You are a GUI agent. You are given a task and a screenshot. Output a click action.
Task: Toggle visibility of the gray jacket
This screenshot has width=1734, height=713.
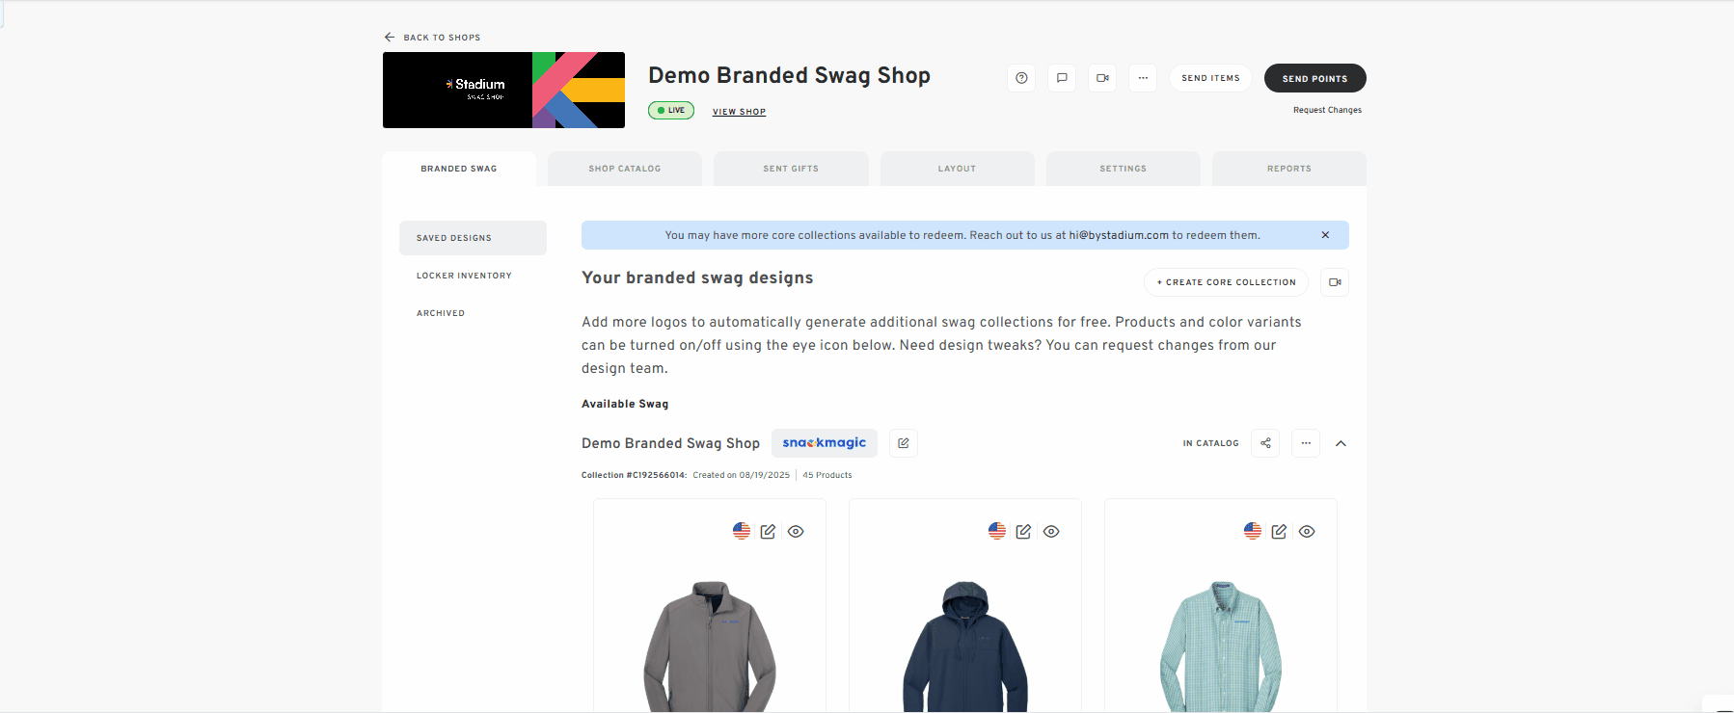[x=796, y=532]
